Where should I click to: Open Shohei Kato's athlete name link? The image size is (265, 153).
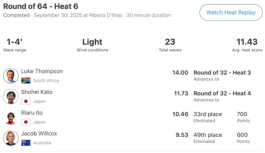pyautogui.click(x=37, y=92)
